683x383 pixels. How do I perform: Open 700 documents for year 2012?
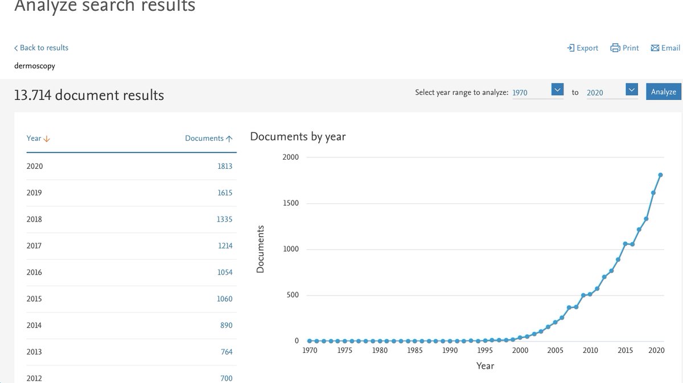tap(227, 378)
